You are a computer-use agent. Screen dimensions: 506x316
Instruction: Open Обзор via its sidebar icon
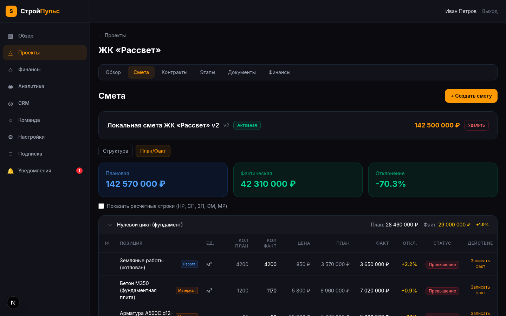[x=11, y=36]
